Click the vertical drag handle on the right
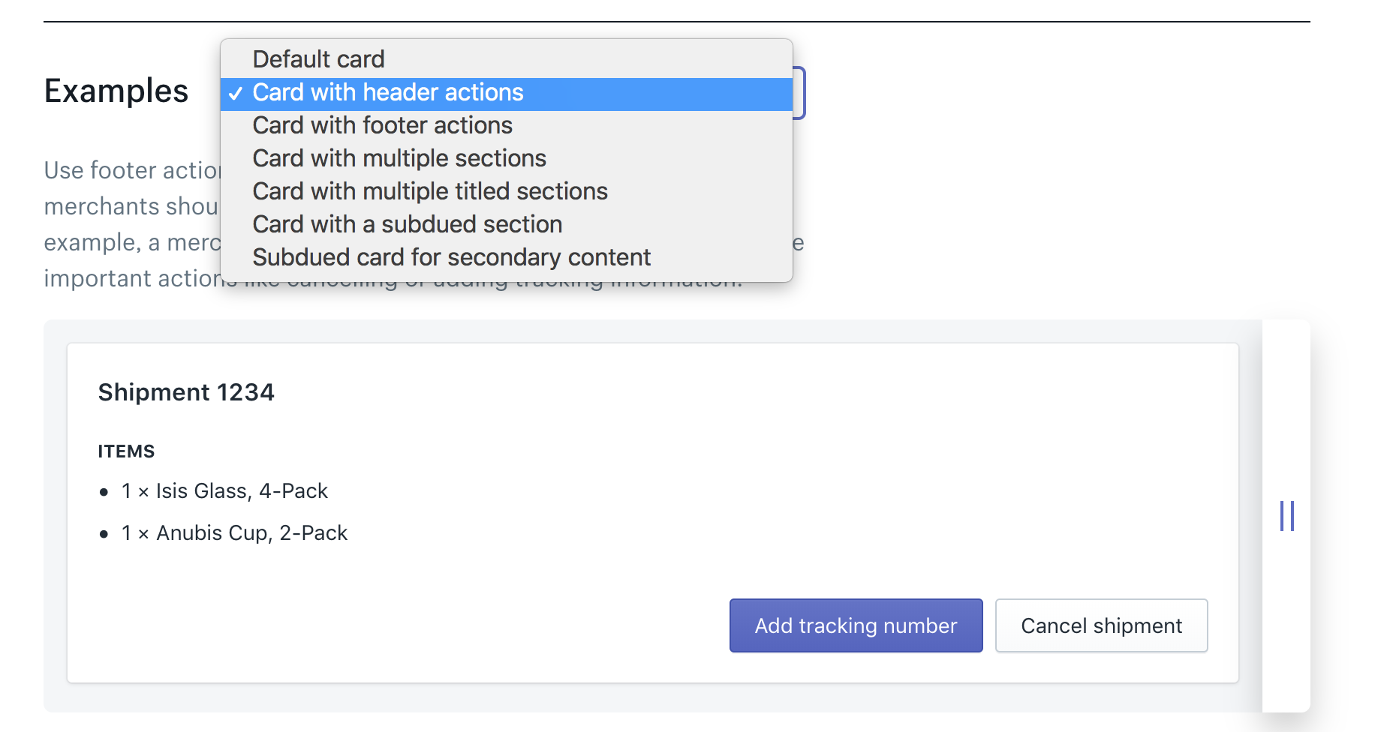Image resolution: width=1381 pixels, height=732 pixels. (1288, 516)
